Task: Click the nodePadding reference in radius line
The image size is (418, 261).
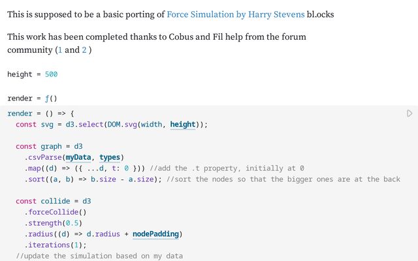Action: [157, 234]
